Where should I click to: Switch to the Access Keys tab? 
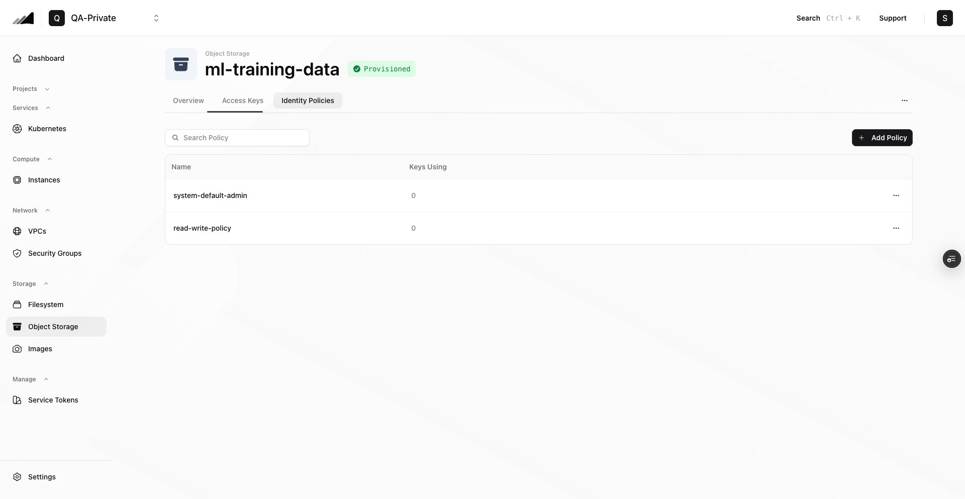coord(243,101)
